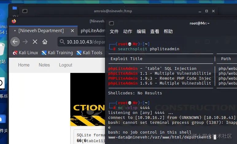The height and width of the screenshot is (144, 237).
Task: Click the PHPLiteAdmin 1.9.3 Remote PHP Code row
Action: pos(160,78)
